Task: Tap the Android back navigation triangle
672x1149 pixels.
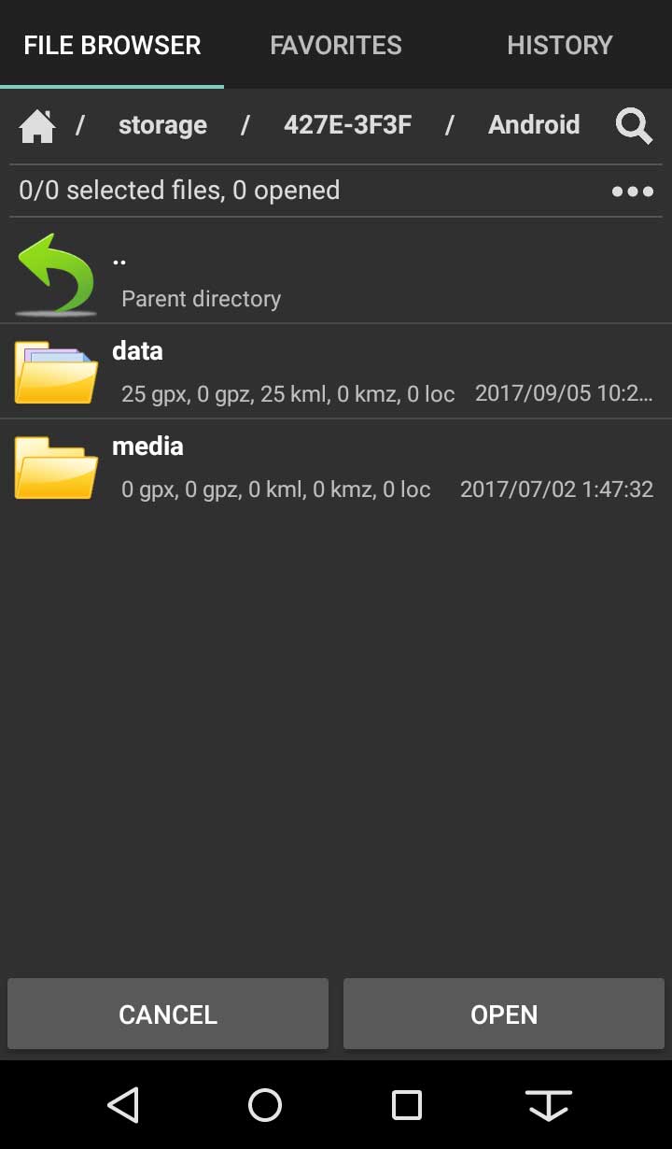Action: tap(123, 1105)
